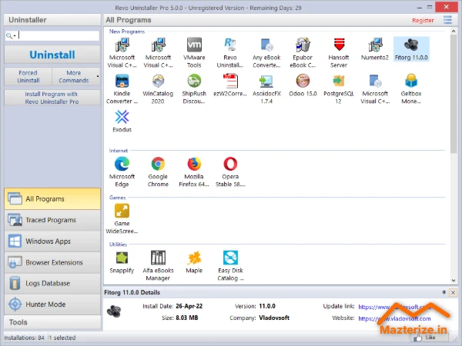Click the Forced Uninstall button
Image resolution: width=462 pixels, height=346 pixels.
click(28, 76)
